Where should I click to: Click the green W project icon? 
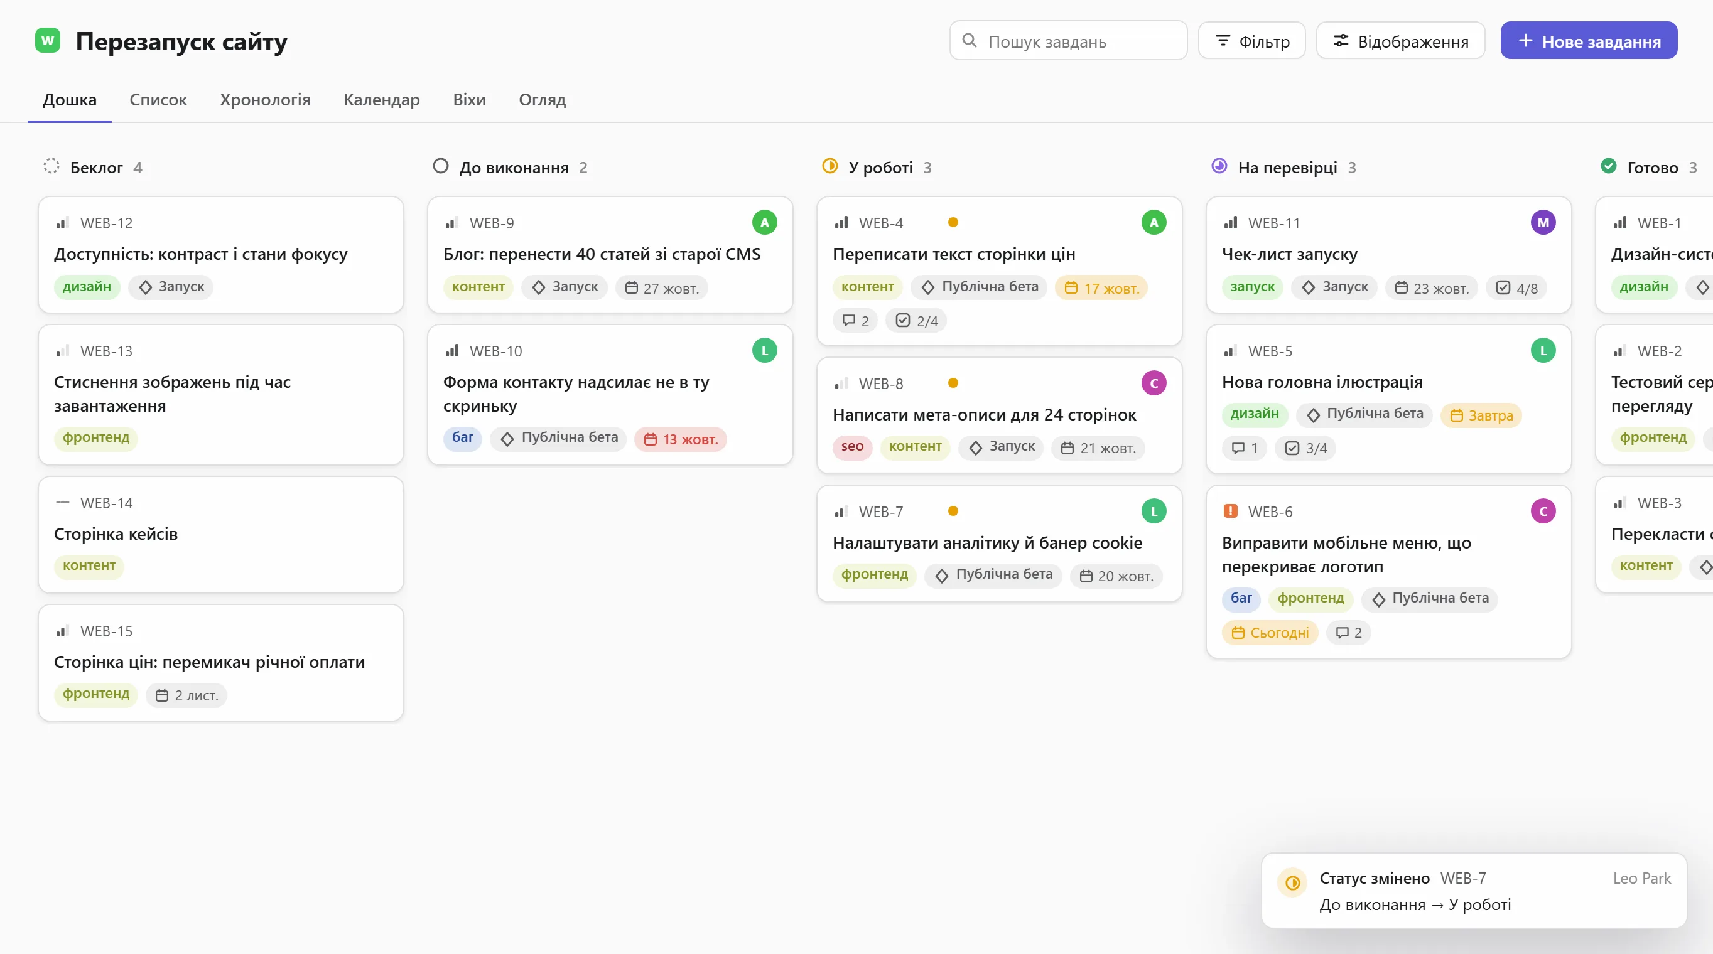click(x=47, y=41)
